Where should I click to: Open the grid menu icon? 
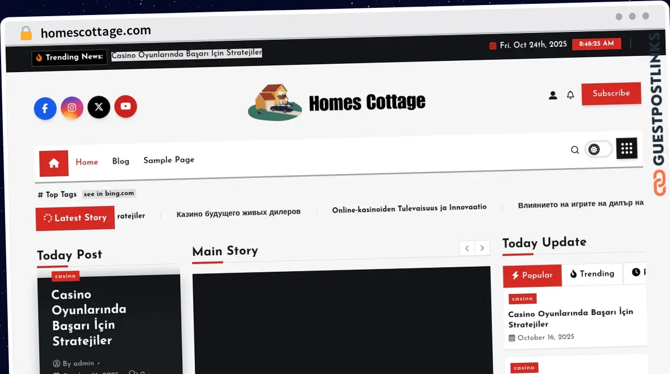[626, 148]
